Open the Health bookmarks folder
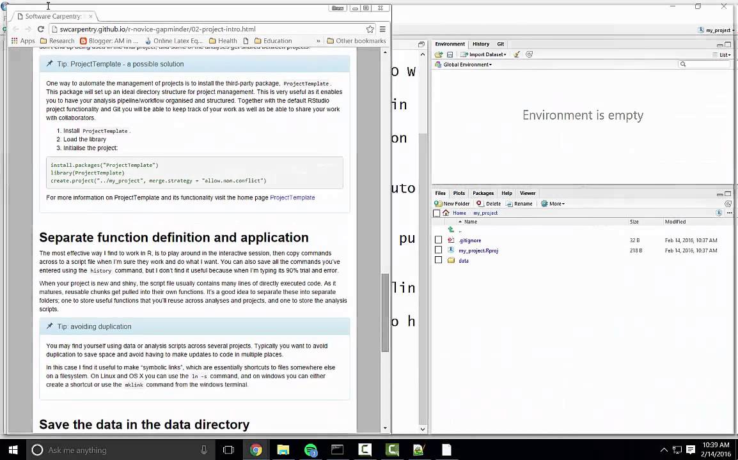Image resolution: width=738 pixels, height=460 pixels. pos(223,41)
